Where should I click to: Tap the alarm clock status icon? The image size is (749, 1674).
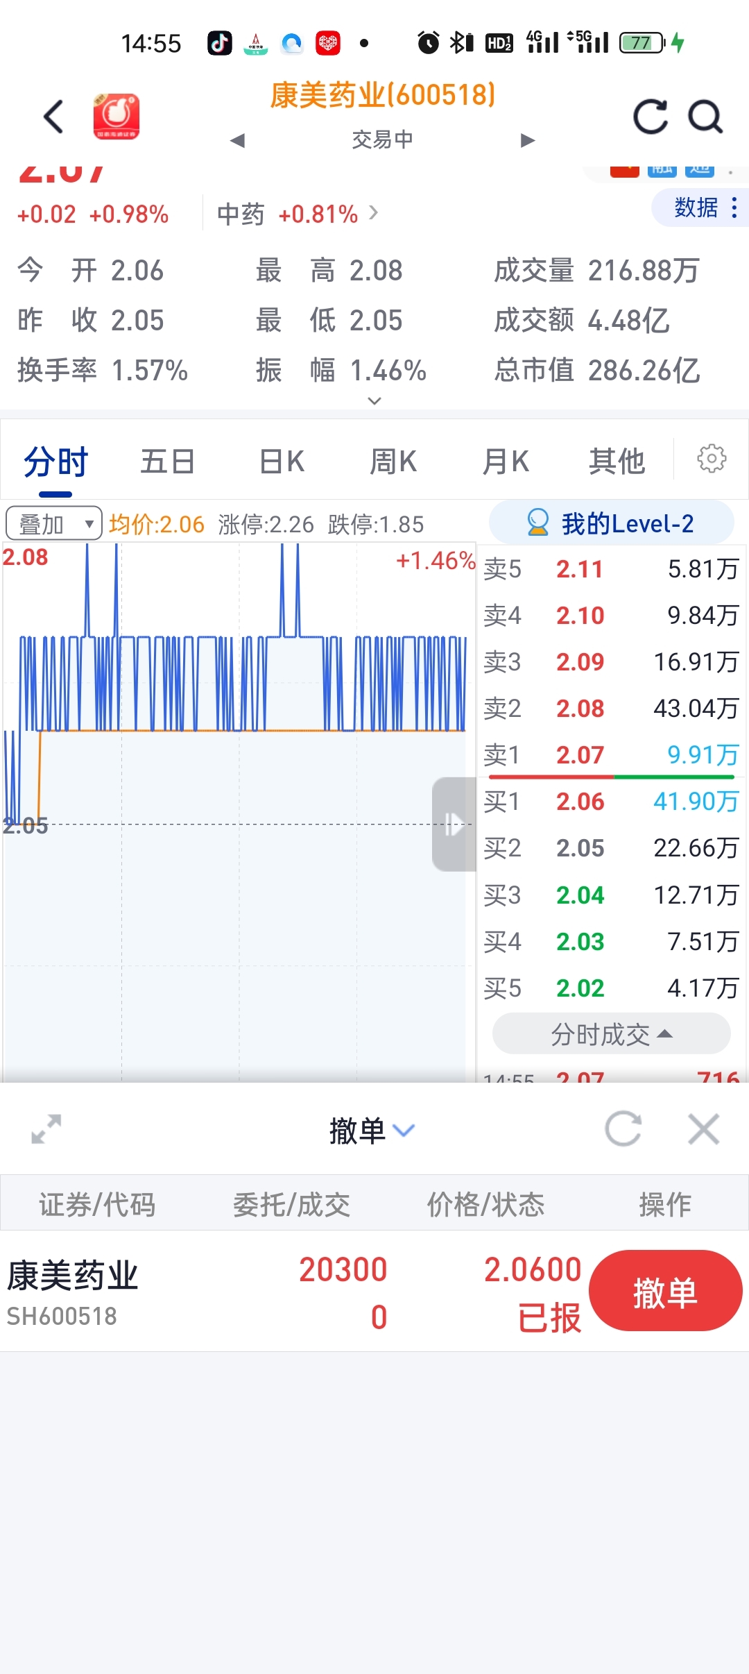[x=429, y=43]
